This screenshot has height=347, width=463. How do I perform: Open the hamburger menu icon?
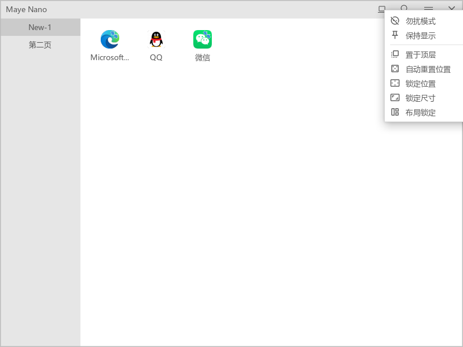[428, 9]
